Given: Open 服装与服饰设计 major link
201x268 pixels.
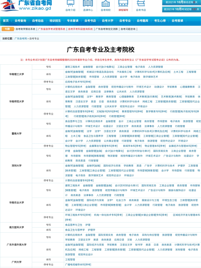Looking at the screenshot, I should tap(177, 190).
